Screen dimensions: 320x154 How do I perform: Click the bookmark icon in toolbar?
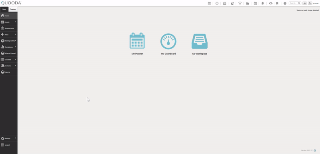(x=277, y=3)
